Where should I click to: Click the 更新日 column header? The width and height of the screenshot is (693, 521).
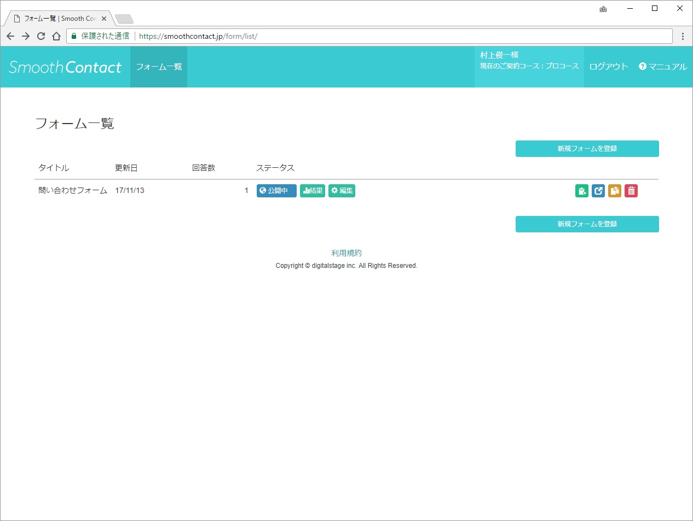tap(126, 168)
